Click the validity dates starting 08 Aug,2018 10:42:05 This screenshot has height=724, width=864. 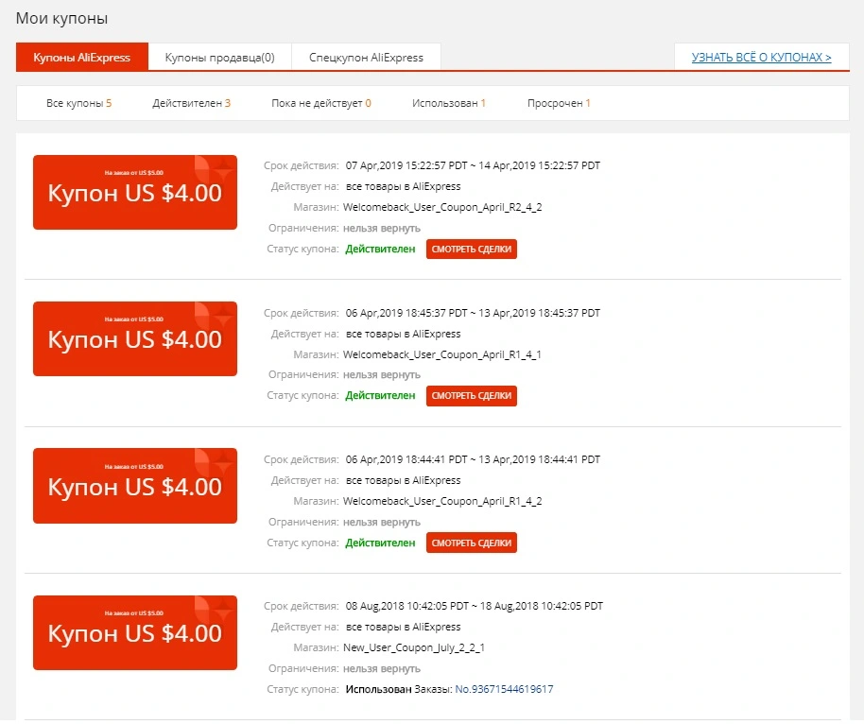tap(474, 606)
